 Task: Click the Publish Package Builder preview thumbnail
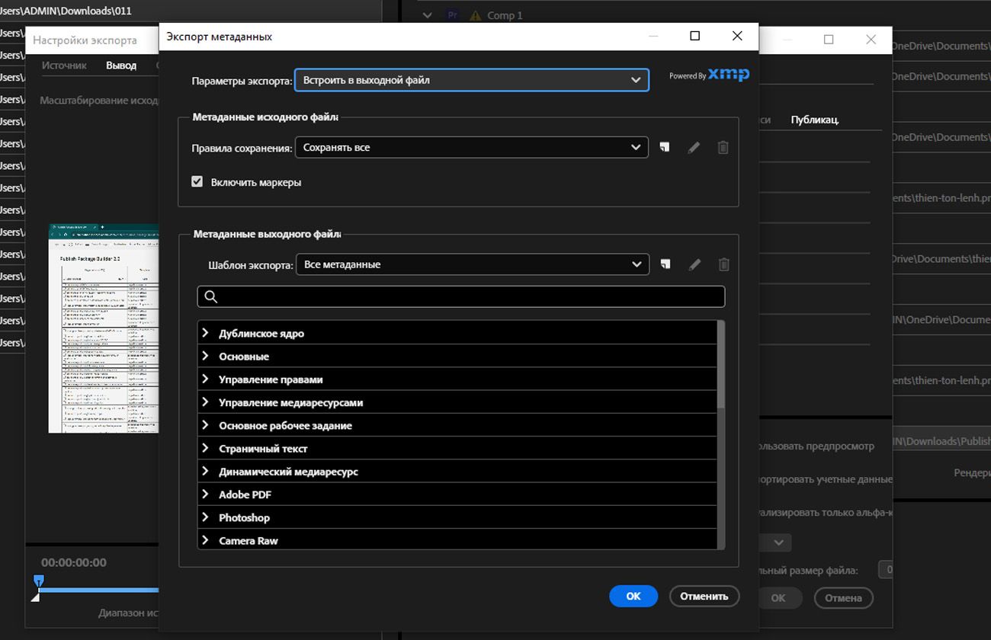pyautogui.click(x=104, y=328)
